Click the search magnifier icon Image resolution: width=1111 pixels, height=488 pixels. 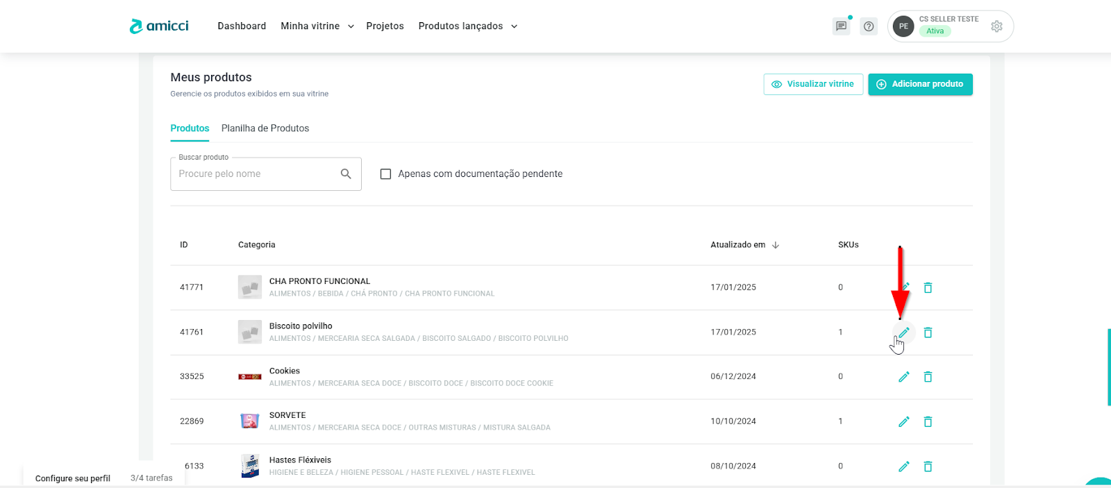tap(346, 174)
